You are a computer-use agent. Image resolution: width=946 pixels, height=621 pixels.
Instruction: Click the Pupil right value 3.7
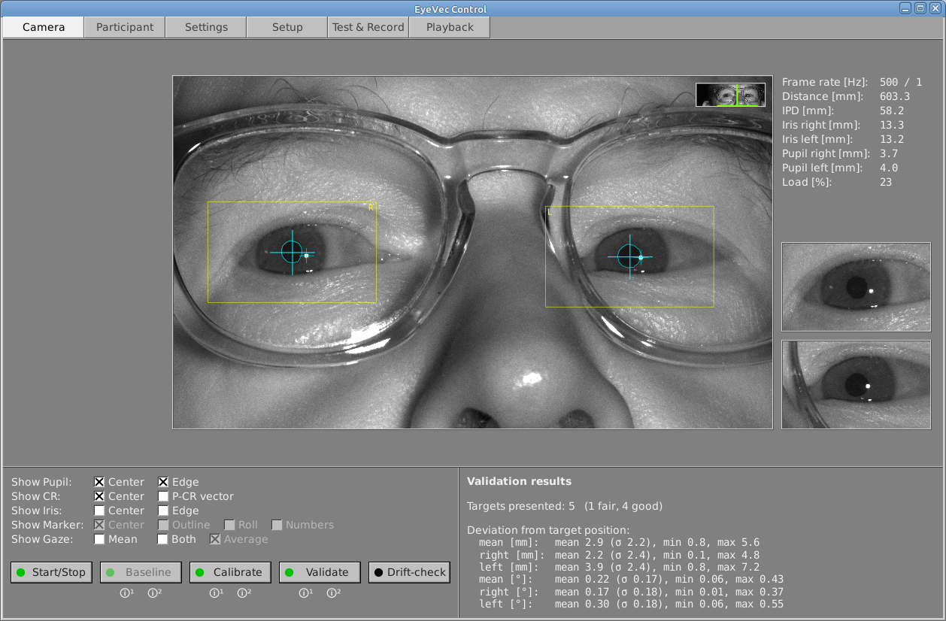coord(889,153)
